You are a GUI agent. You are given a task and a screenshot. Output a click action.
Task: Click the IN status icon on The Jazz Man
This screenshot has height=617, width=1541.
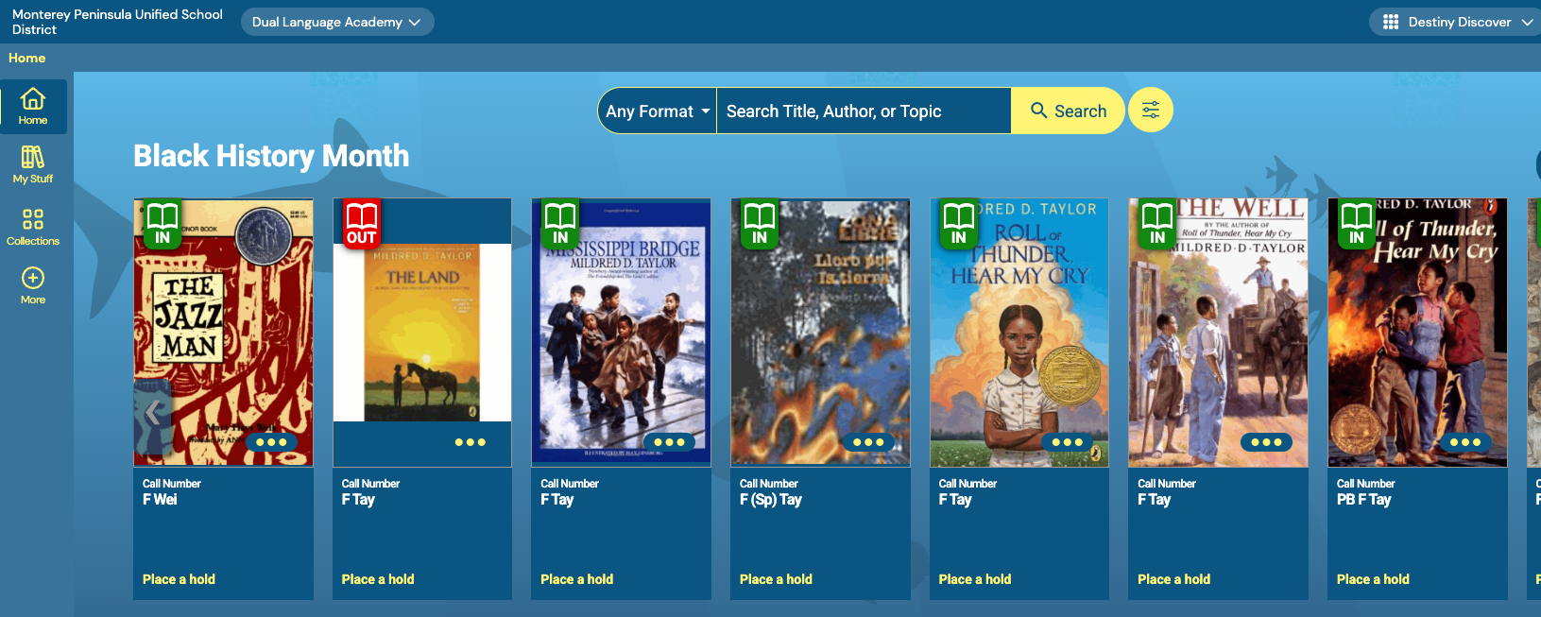163,224
